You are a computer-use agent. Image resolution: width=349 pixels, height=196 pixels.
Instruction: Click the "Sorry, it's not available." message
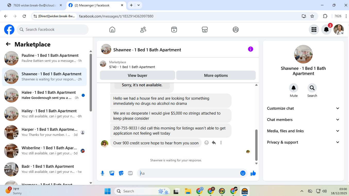click(x=142, y=85)
